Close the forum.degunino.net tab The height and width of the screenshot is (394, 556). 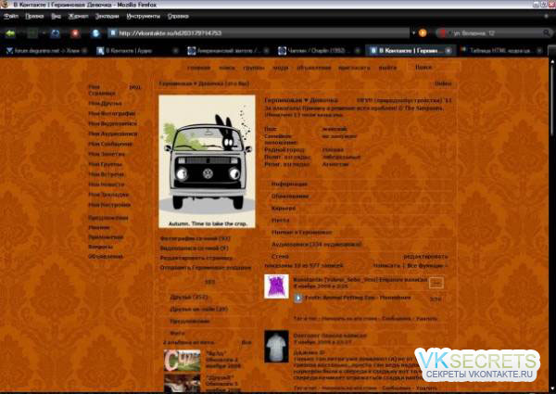(x=84, y=51)
